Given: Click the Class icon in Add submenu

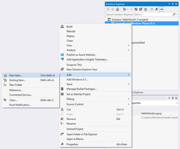Looking at the screenshot, I should coord(5,100).
